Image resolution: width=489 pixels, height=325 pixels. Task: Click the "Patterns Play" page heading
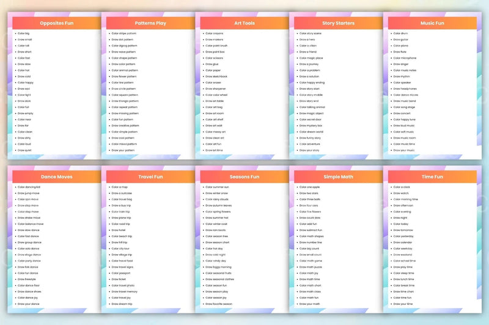tap(150, 23)
